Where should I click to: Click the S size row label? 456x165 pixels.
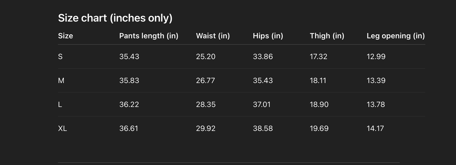pyautogui.click(x=60, y=57)
